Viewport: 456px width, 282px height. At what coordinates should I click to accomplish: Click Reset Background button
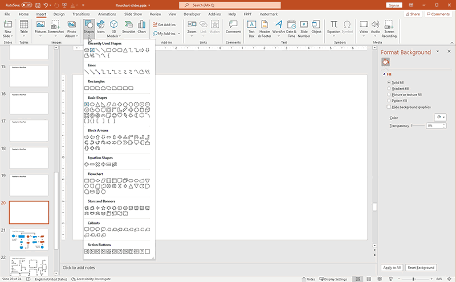421,267
